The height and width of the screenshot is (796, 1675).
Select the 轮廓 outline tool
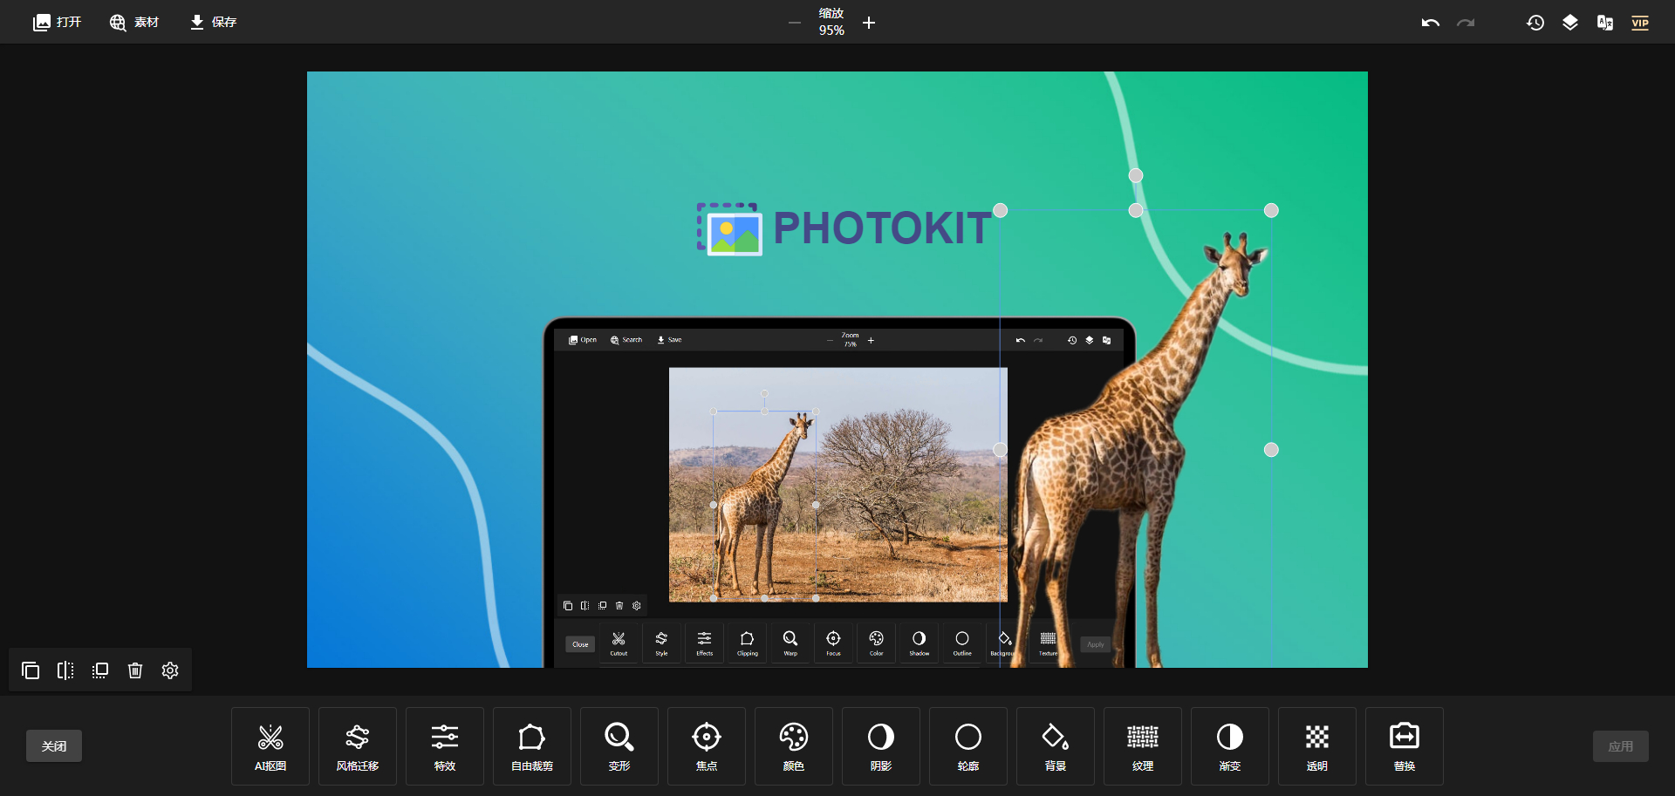pyautogui.click(x=968, y=746)
